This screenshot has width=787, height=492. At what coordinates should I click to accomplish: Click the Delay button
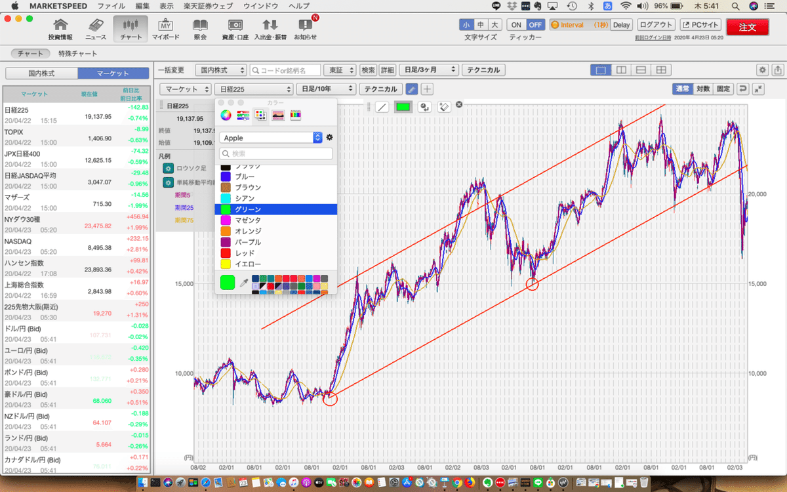(x=622, y=25)
